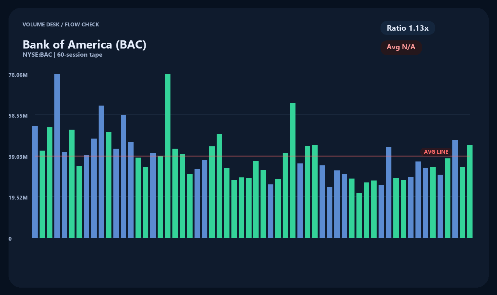497x295 pixels.
Task: Click the 19.52M axis label
Action: coord(18,198)
